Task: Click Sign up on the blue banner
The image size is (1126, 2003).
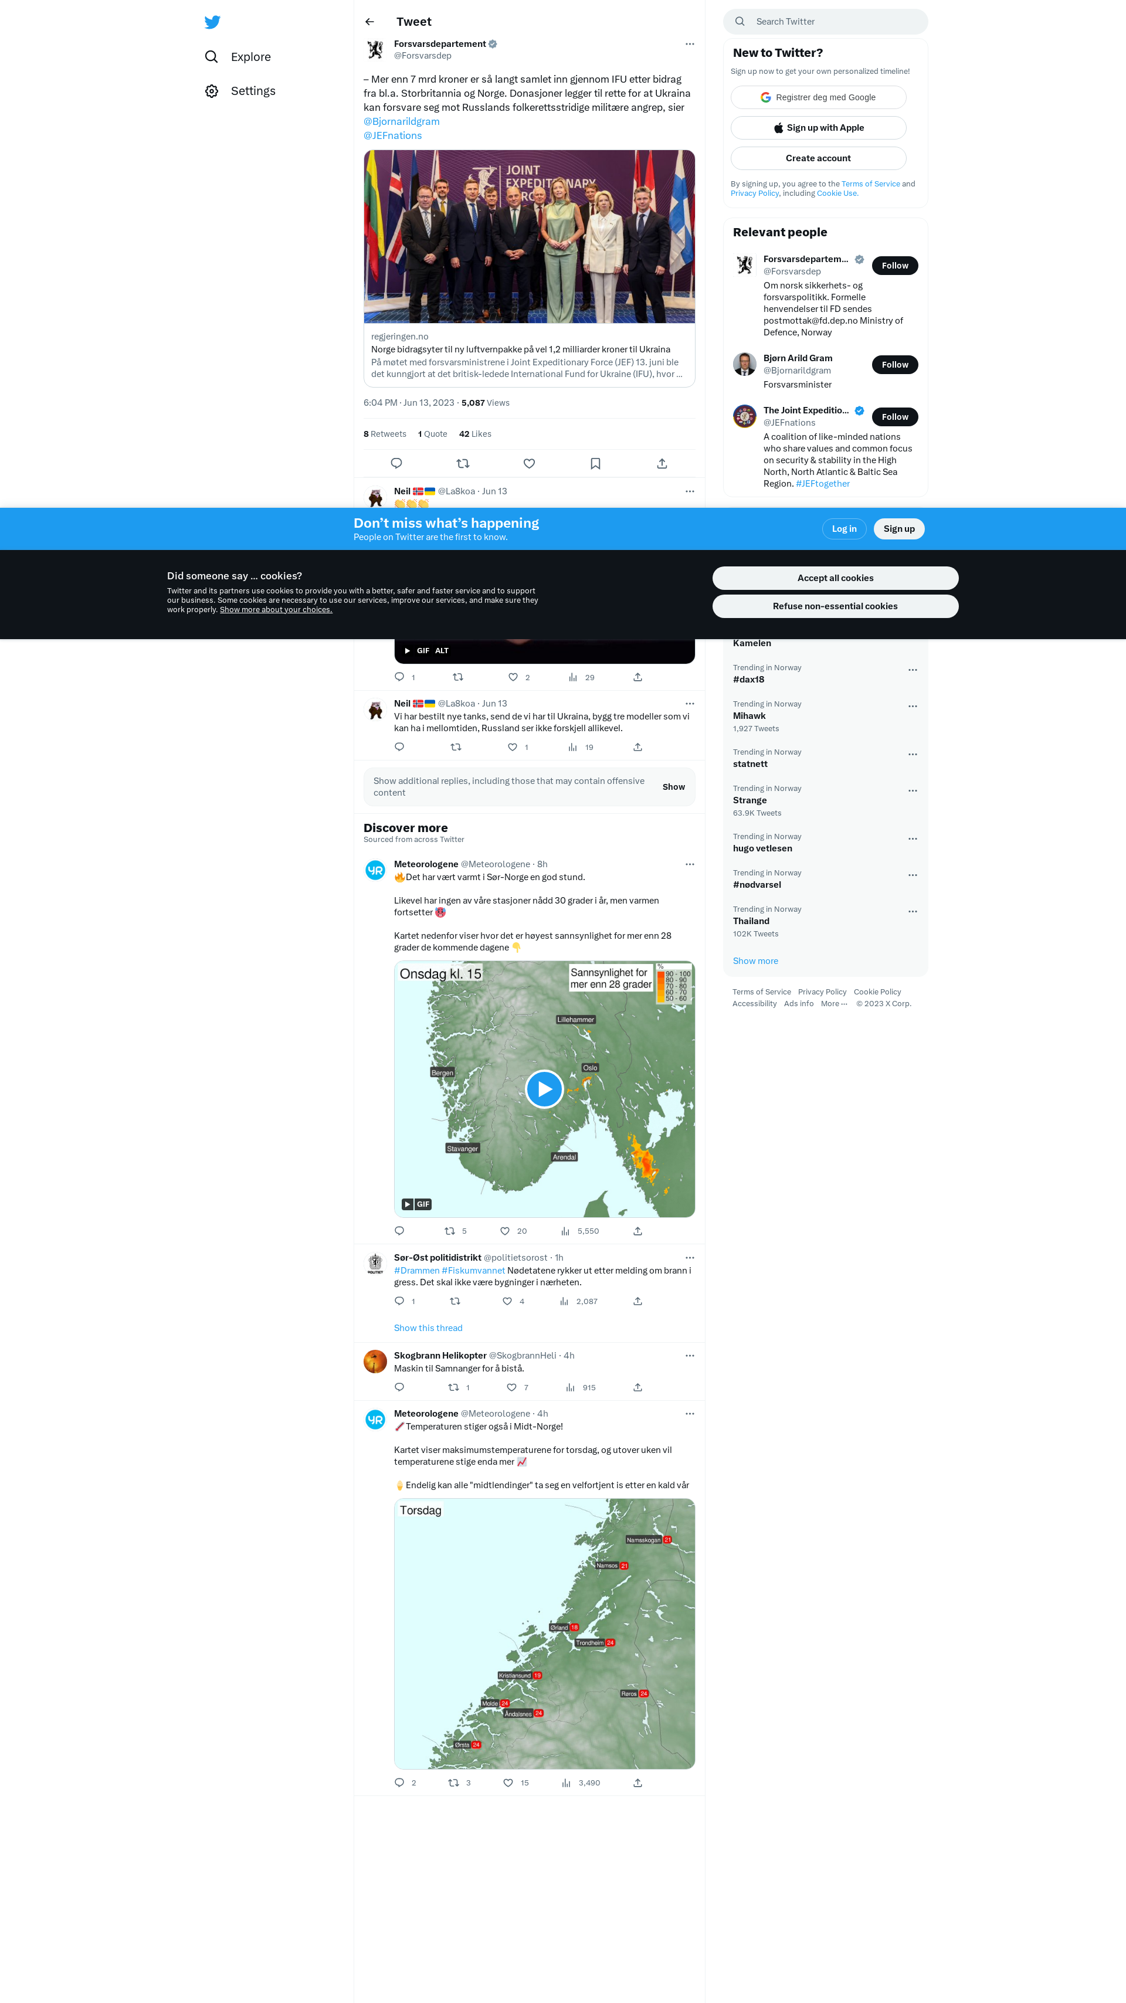Action: [899, 529]
